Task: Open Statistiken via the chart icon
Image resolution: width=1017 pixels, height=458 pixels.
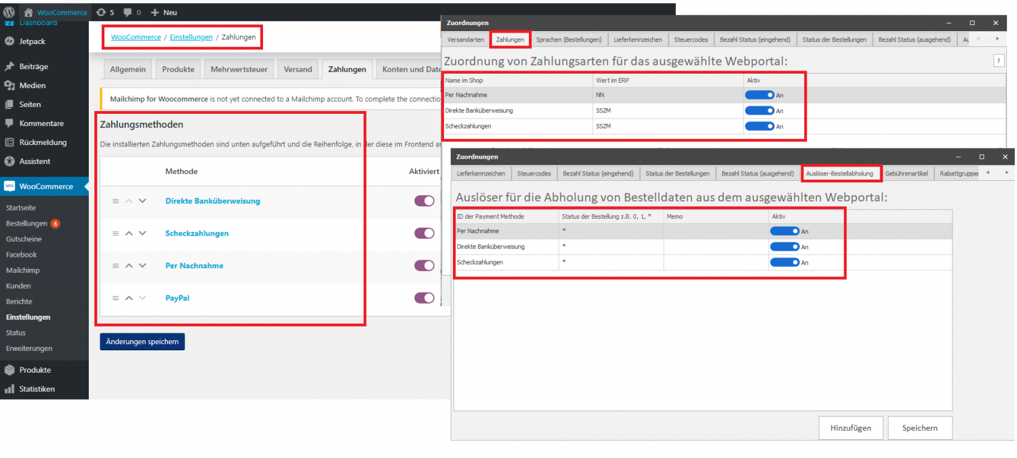Action: click(x=9, y=389)
